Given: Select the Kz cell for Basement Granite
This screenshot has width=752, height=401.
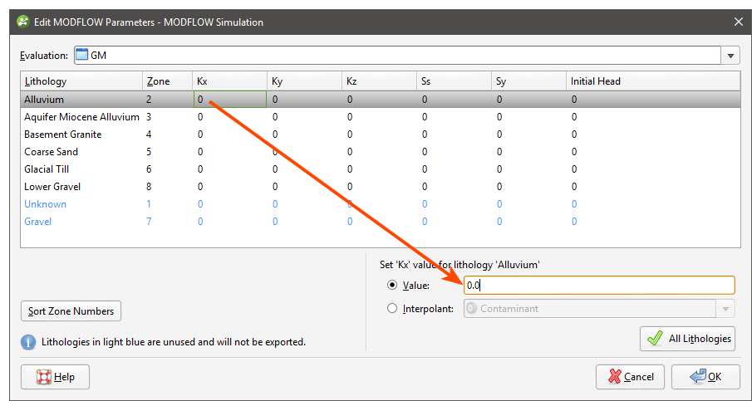Looking at the screenshot, I should point(379,134).
